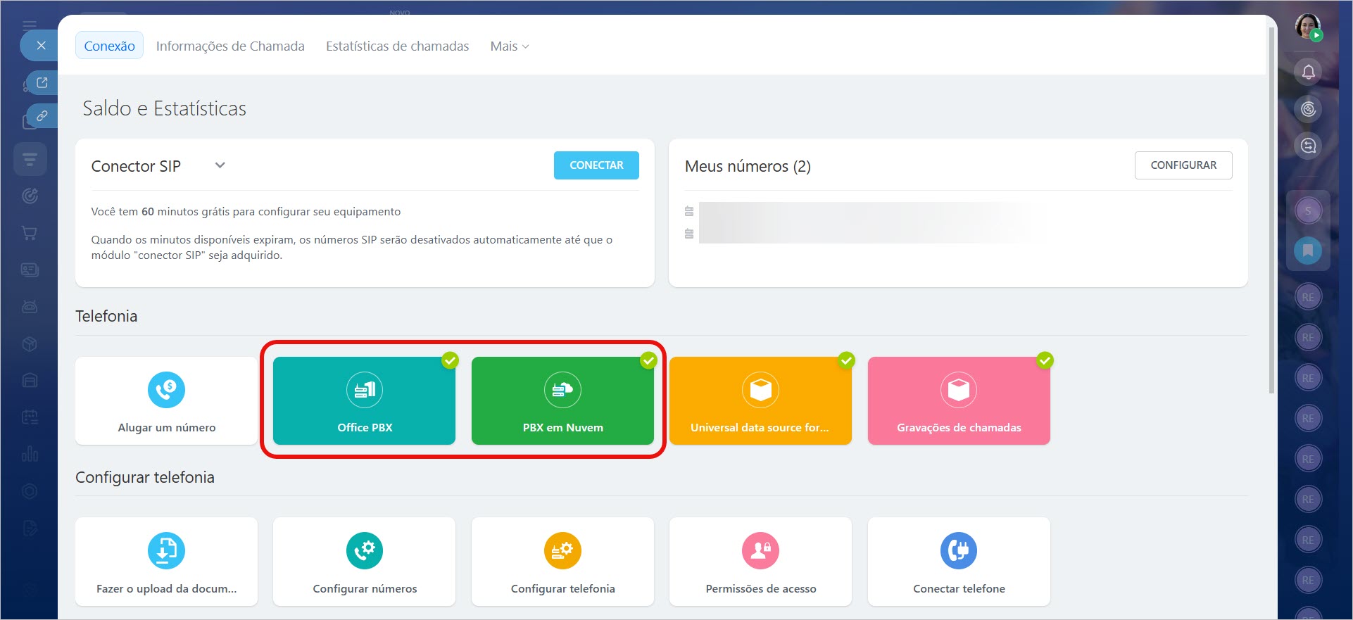
Task: Open Permissões de acesso settings
Action: point(760,562)
